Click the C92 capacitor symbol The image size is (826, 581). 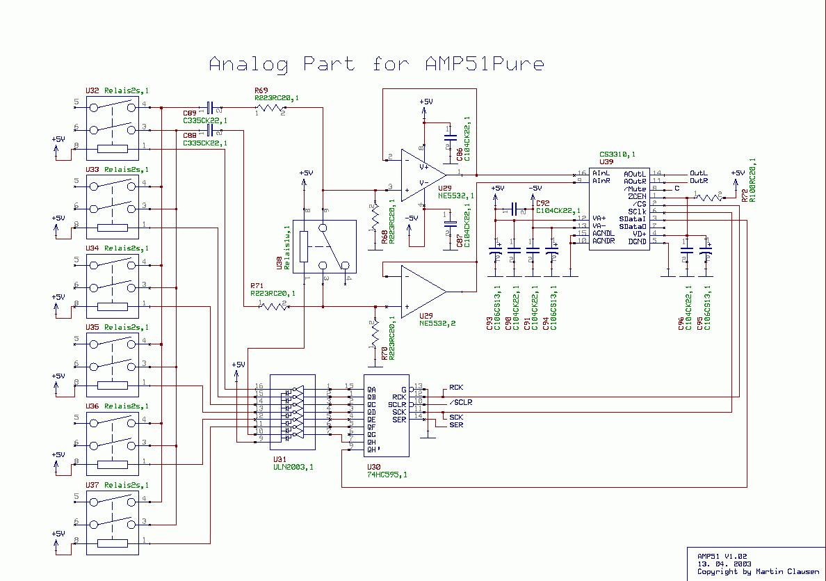(515, 209)
